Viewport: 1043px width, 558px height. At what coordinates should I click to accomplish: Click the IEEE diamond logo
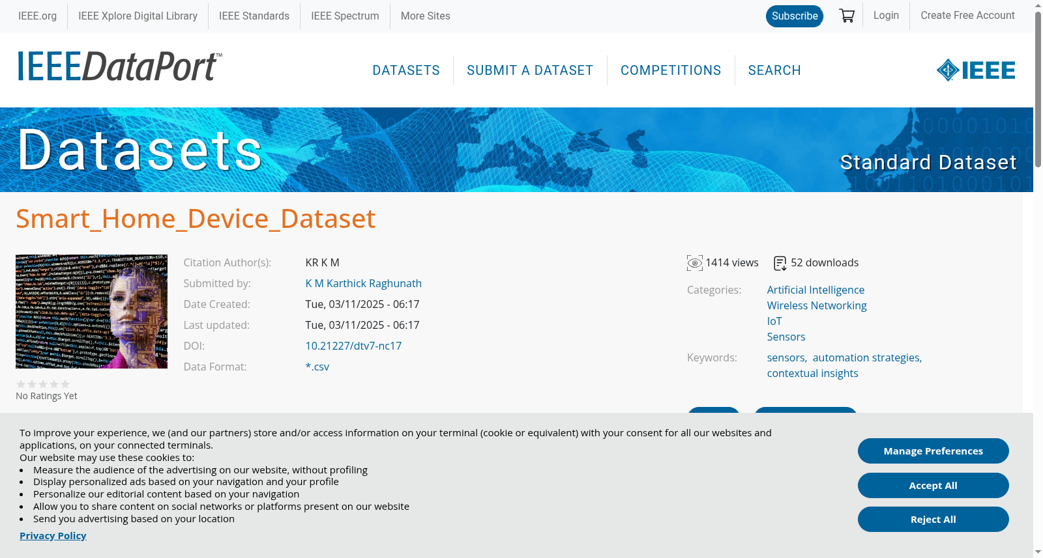[975, 70]
